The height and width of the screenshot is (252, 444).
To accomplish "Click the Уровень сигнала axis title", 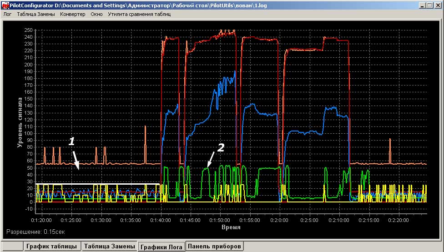I will tap(20, 123).
